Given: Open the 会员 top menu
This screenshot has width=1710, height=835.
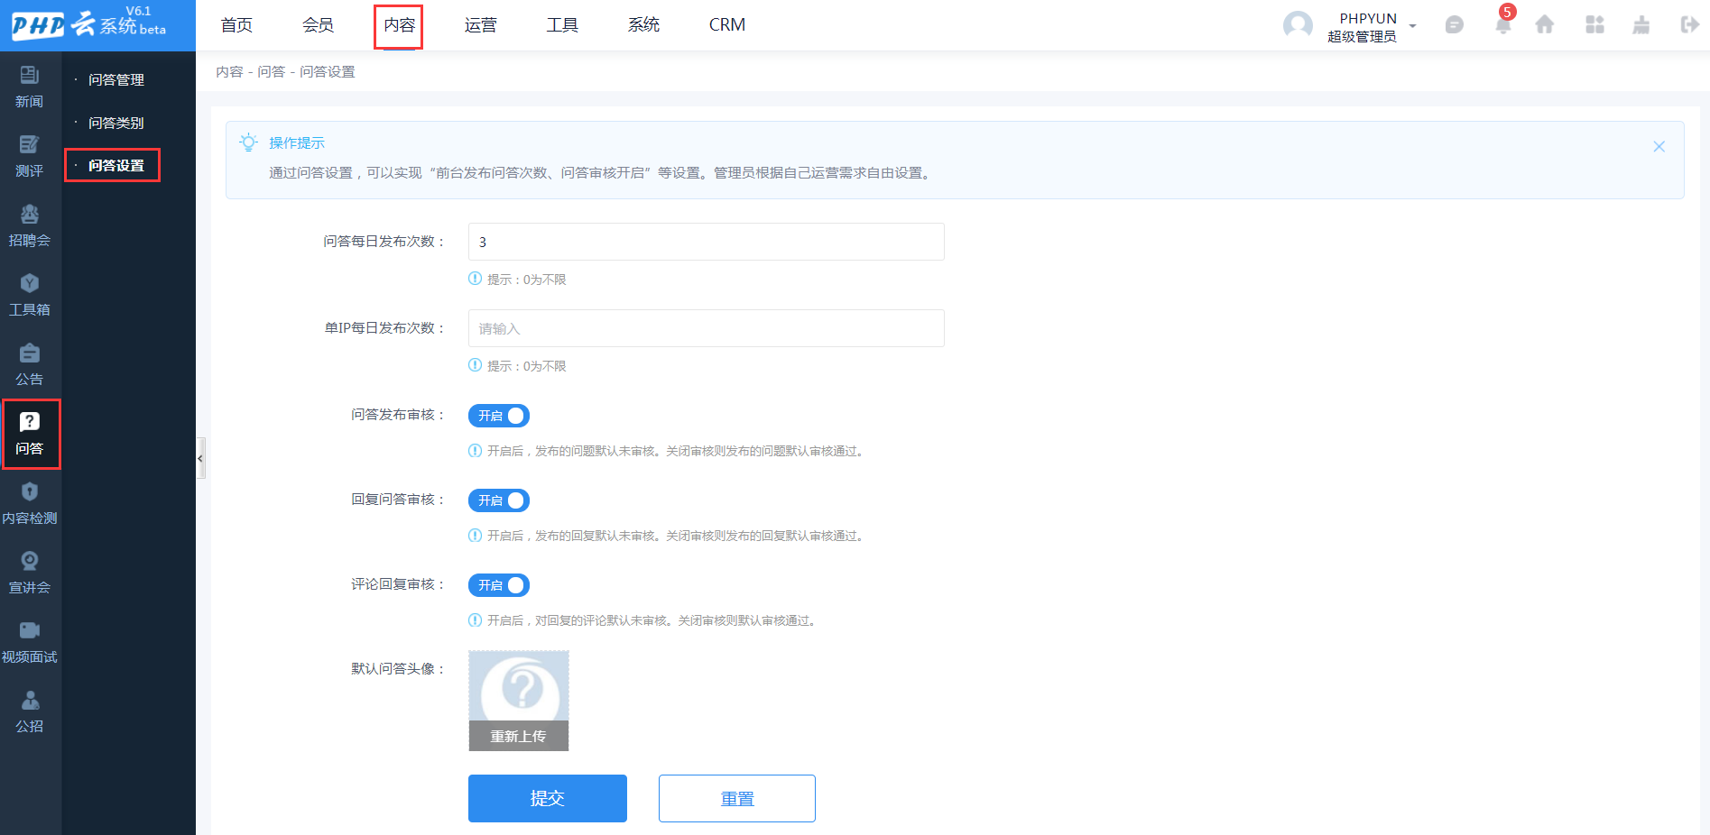Looking at the screenshot, I should tap(318, 25).
